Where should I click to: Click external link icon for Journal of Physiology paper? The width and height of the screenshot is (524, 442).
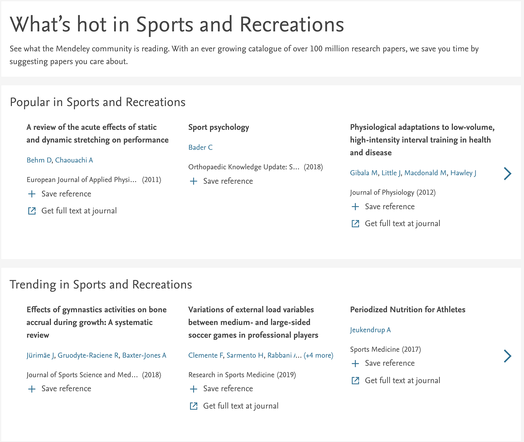355,223
